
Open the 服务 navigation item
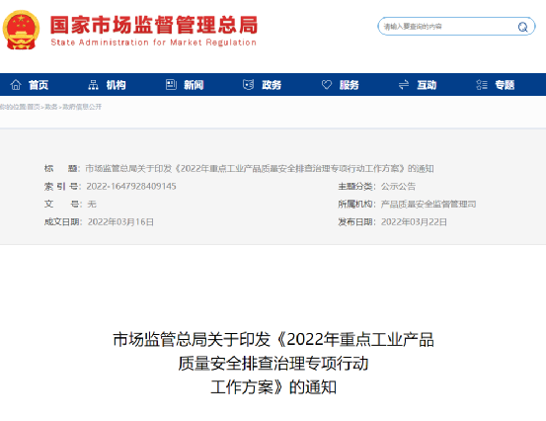coord(350,85)
